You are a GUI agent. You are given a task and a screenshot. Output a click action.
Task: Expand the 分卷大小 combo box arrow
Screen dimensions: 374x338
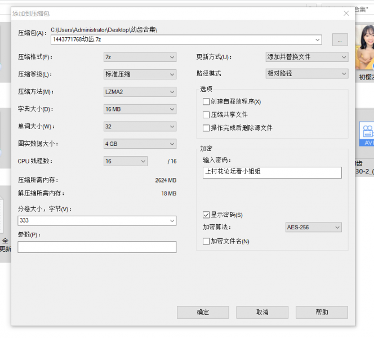(171, 221)
